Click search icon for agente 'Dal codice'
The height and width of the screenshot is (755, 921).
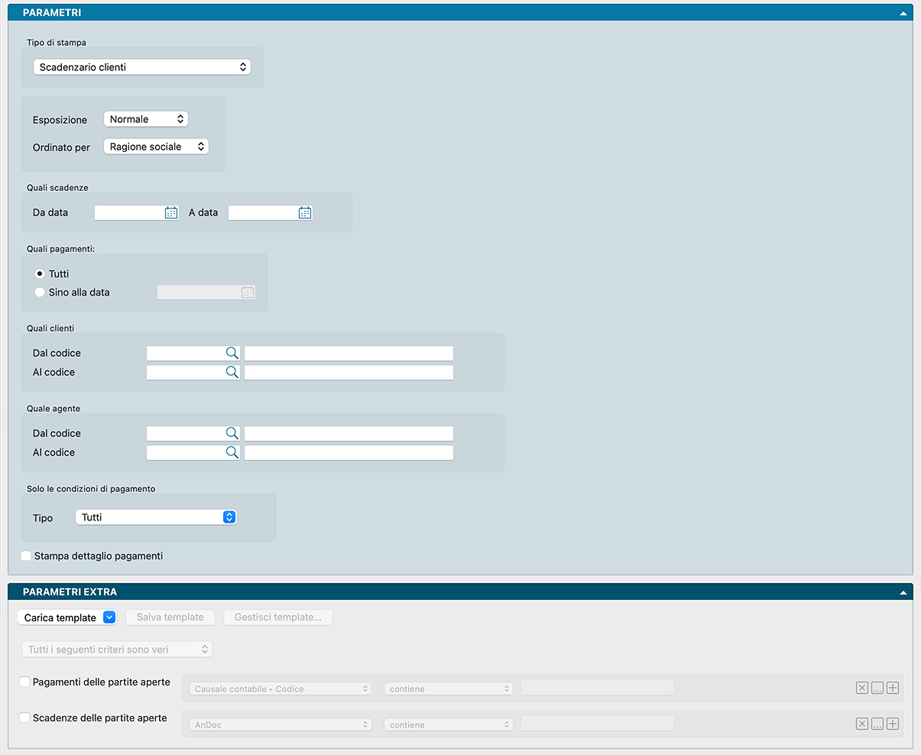coord(232,433)
